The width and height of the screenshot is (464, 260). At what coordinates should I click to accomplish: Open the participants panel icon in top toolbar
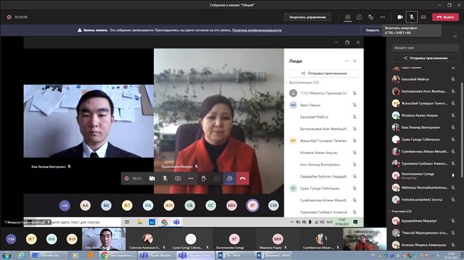[x=347, y=17]
